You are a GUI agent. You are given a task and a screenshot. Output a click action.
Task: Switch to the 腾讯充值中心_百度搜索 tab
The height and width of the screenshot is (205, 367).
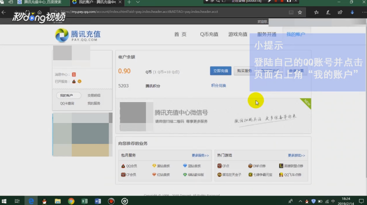[42, 2]
